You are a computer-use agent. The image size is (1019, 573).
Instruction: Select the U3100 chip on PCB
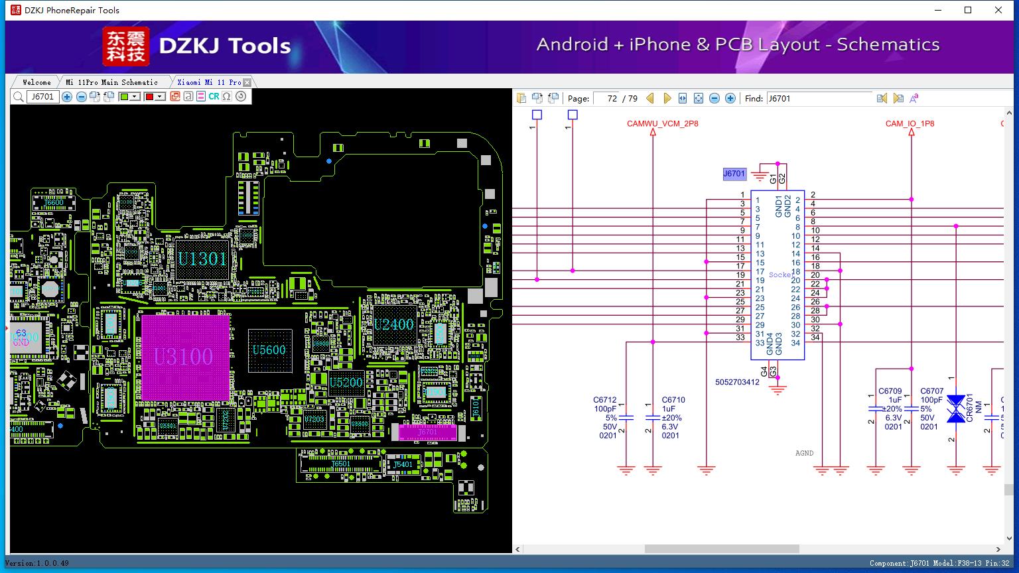pyautogui.click(x=185, y=357)
